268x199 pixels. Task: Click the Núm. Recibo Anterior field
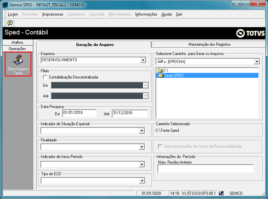coord(205,169)
